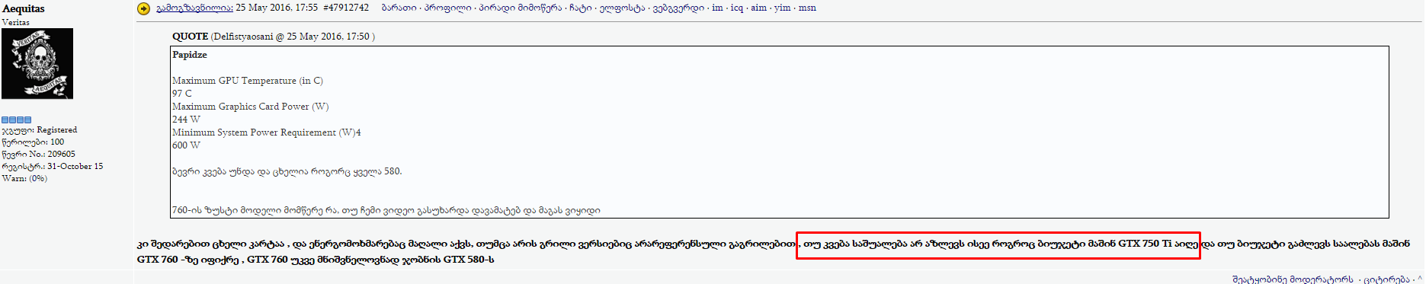The image size is (1426, 284).
Task: Click the yellow arrow post icon
Action: (143, 8)
